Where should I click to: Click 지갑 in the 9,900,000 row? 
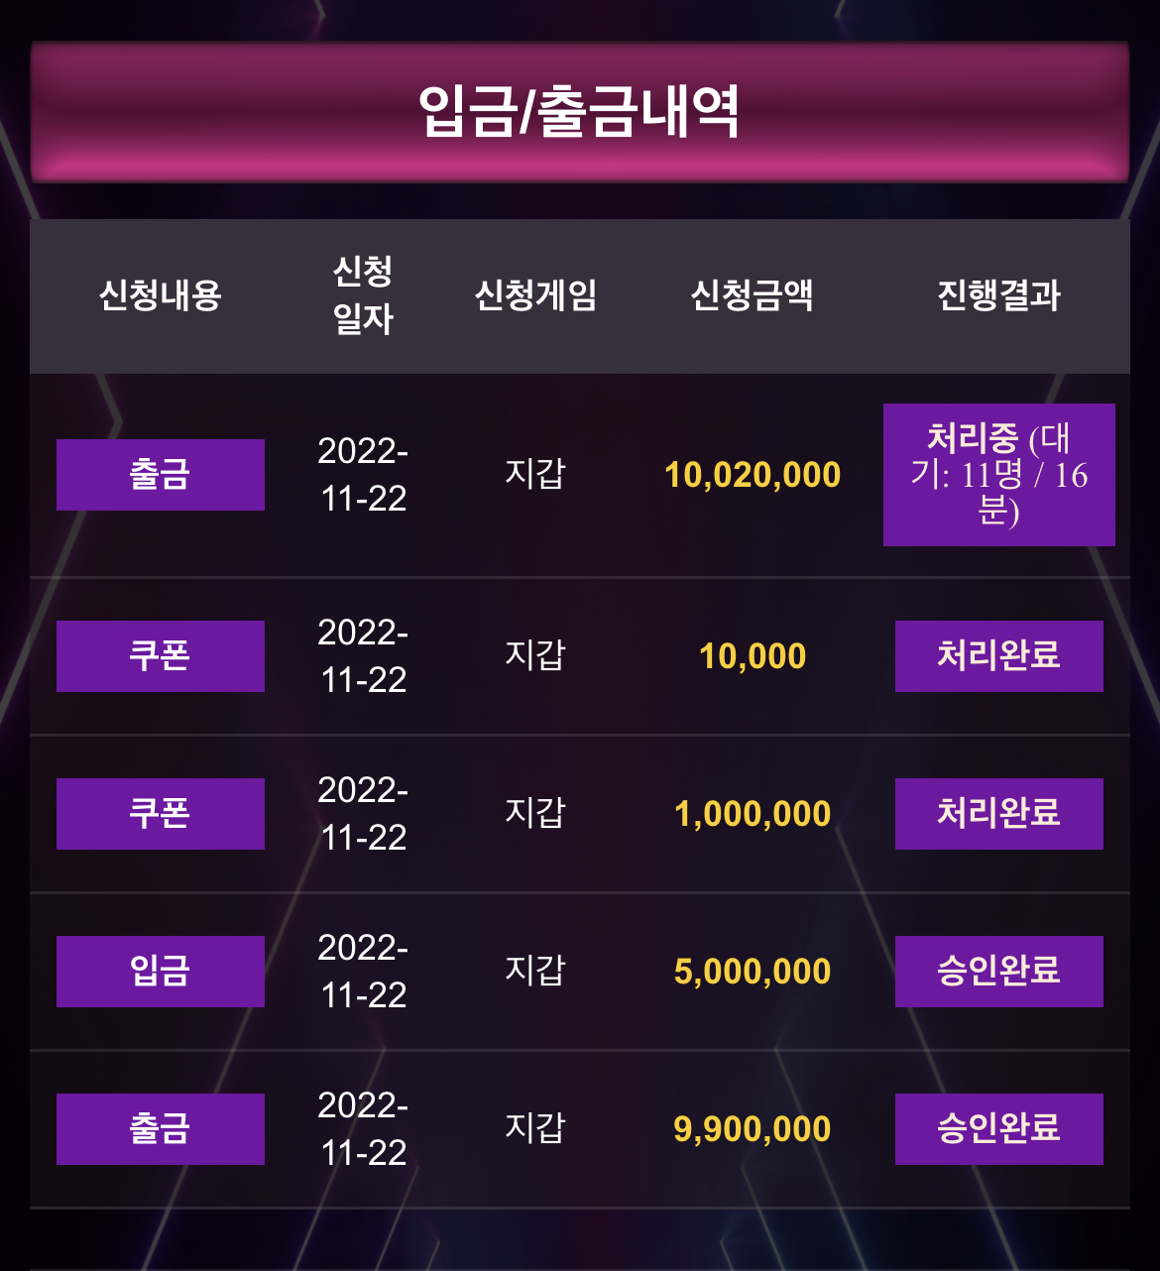[535, 1128]
